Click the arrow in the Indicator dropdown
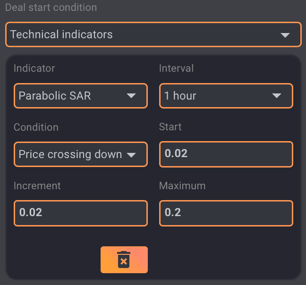This screenshot has width=306, height=285. tap(131, 96)
